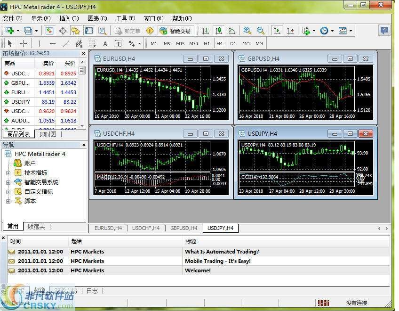Open the periodicity clock icon
Viewport: 399px width, 311px height.
click(x=324, y=31)
